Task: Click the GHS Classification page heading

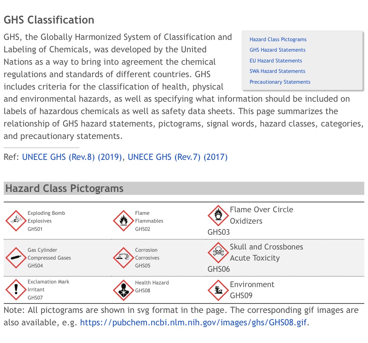Action: (49, 20)
